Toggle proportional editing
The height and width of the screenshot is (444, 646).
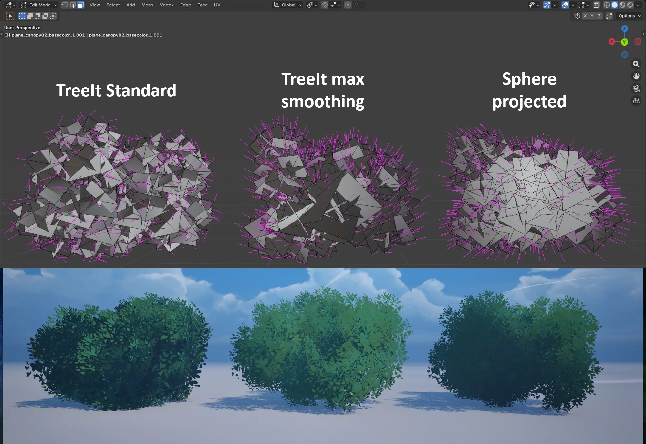coord(348,5)
